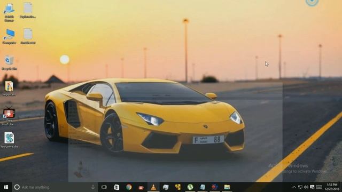
Task: Select the text file beside Computer
Action: [28, 37]
